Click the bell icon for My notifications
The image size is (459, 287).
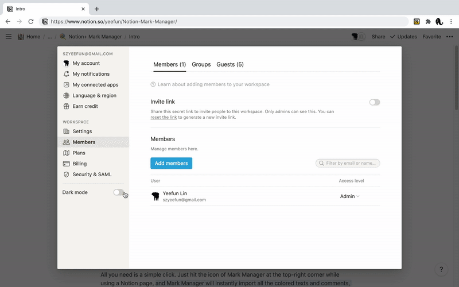pos(67,74)
